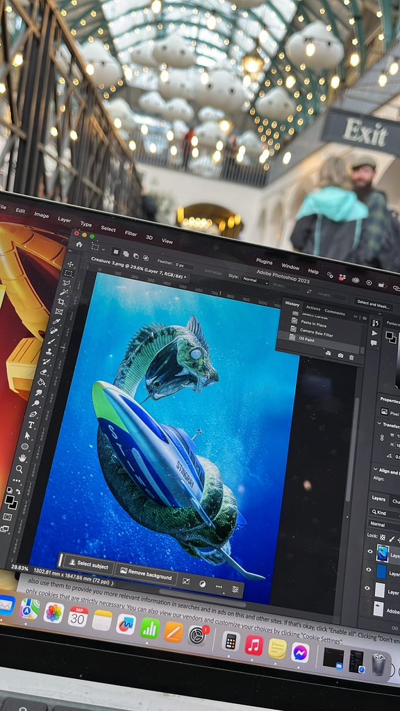Choose Intersect with selection mode icon
This screenshot has width=400, height=711.
tap(146, 258)
